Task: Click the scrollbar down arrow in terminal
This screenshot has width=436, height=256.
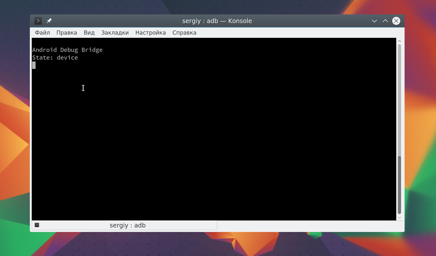Action: [399, 217]
